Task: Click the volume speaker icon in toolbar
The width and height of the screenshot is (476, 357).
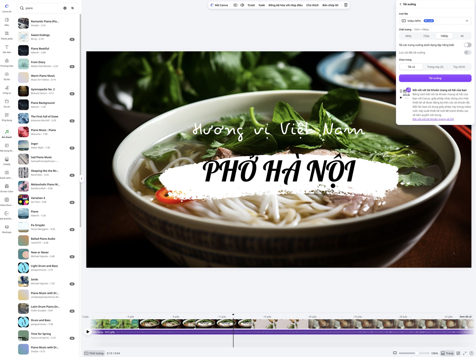Action: click(242, 5)
